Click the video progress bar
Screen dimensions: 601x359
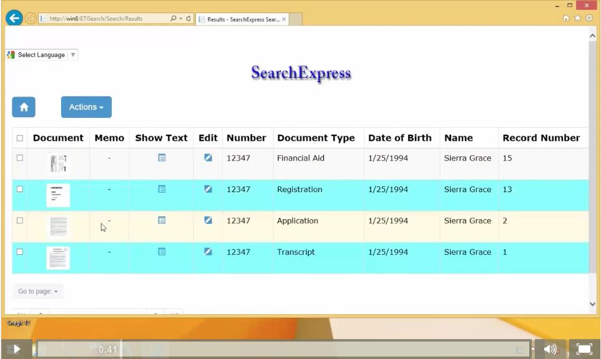pyautogui.click(x=283, y=349)
